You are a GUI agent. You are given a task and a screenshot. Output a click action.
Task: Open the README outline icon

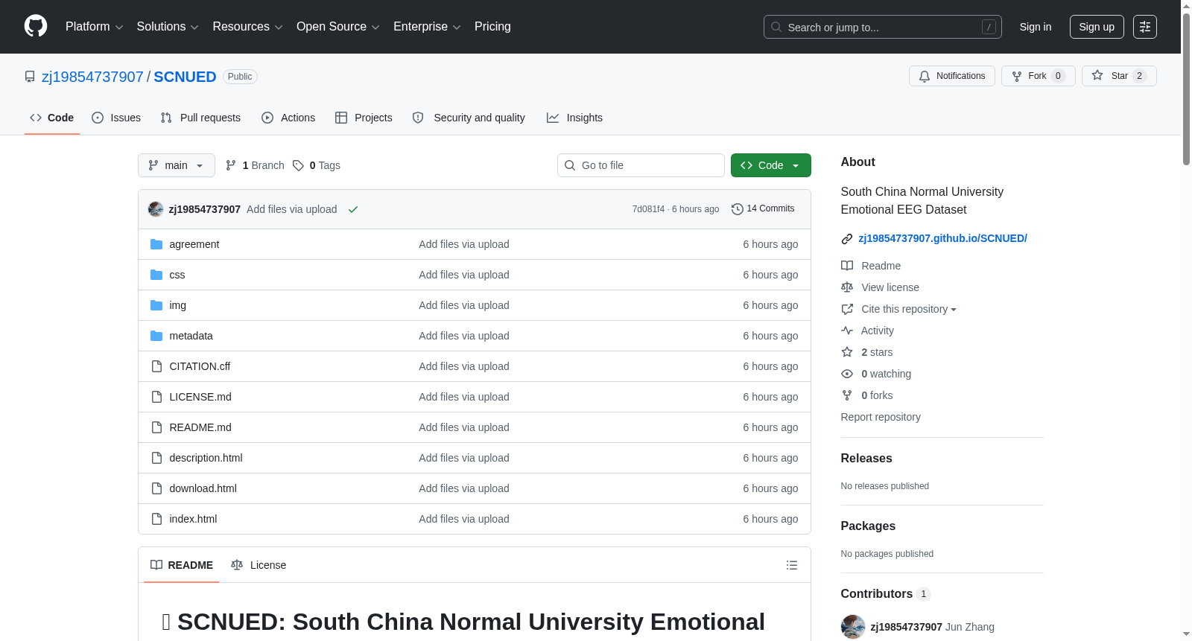tap(792, 565)
